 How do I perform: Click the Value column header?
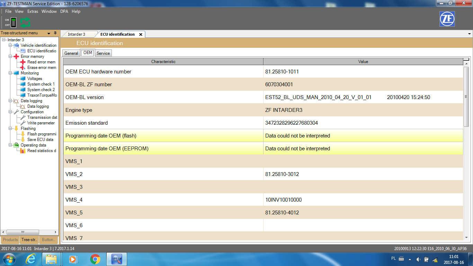click(x=363, y=62)
